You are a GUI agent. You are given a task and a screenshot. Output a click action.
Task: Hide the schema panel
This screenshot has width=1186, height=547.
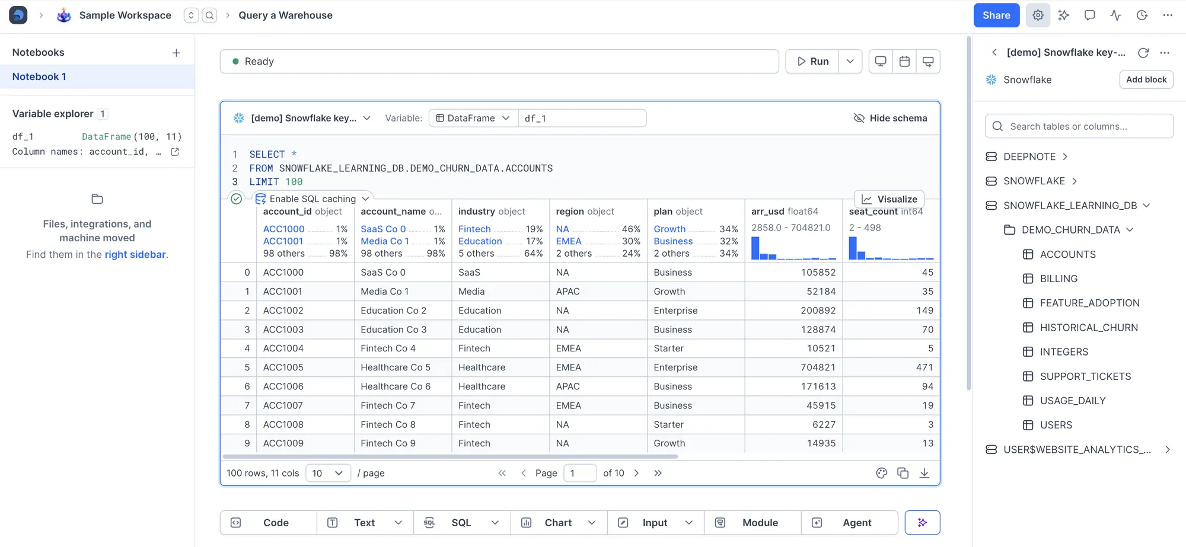click(890, 118)
